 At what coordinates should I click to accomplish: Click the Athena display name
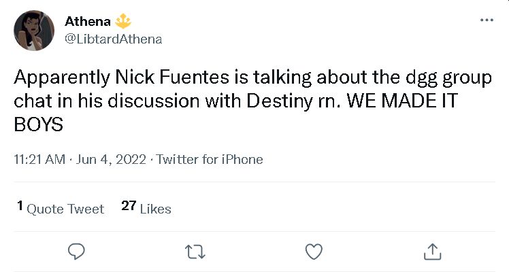click(88, 21)
